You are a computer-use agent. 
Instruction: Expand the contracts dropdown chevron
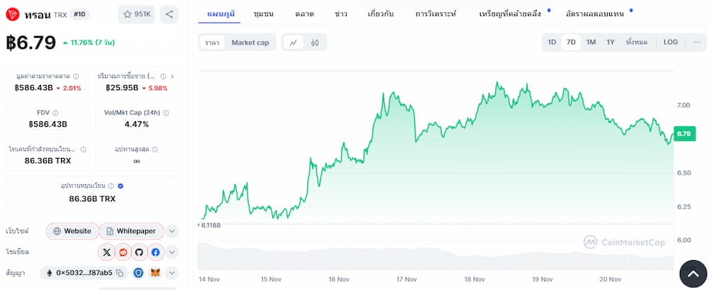172,273
